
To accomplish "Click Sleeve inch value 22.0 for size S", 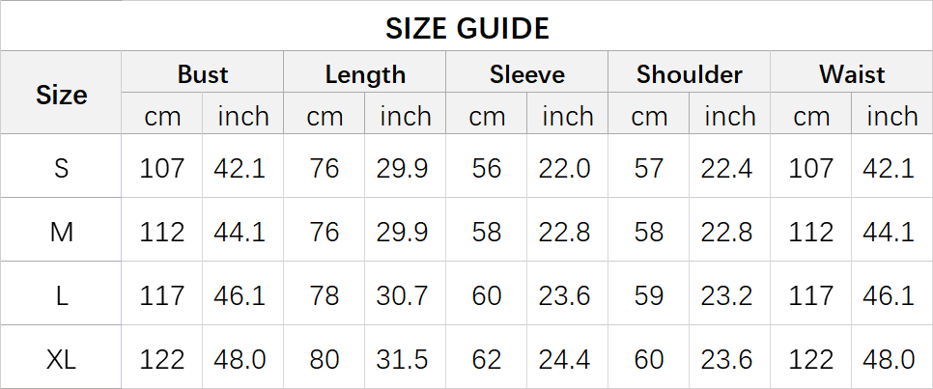I will tap(568, 168).
